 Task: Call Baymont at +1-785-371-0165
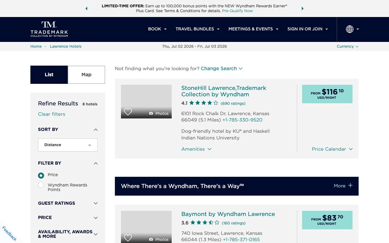pos(241,239)
